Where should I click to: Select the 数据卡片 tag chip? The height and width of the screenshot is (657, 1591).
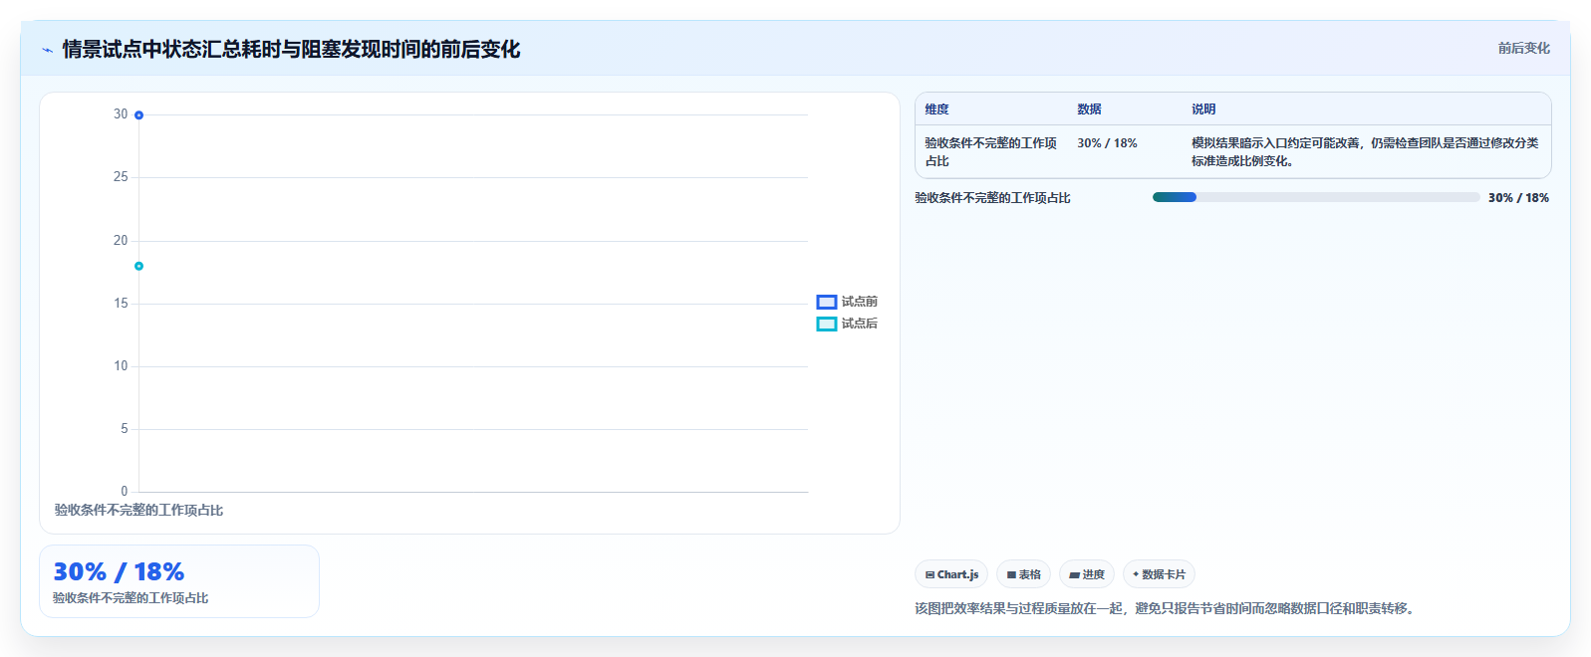[x=1159, y=574]
